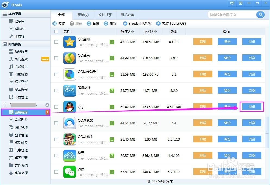Check the QQ斗地主 row checkbox
Image resolution: width=270 pixels, height=185 pixels.
click(x=56, y=139)
